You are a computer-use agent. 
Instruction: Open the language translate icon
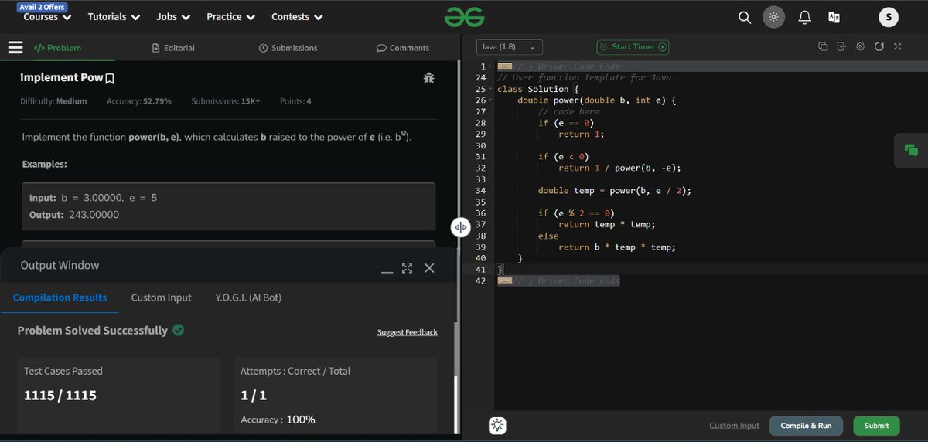[x=834, y=17]
